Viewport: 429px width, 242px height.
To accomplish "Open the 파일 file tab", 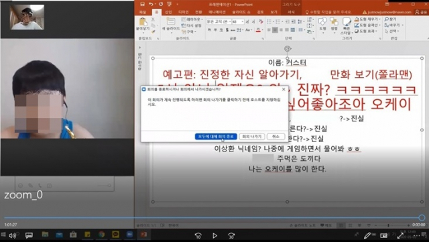I will pos(143,12).
